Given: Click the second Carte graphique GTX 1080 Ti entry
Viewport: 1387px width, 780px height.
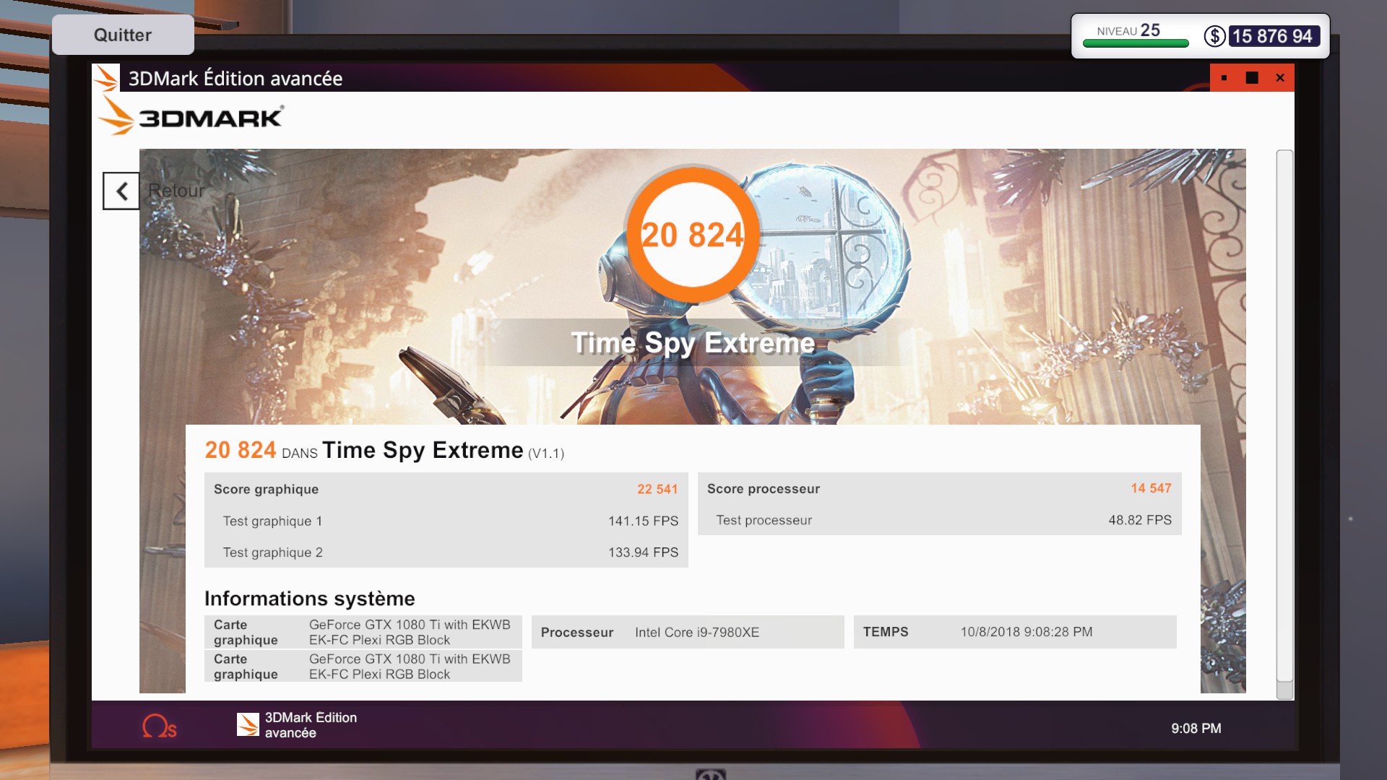Looking at the screenshot, I should tap(363, 666).
